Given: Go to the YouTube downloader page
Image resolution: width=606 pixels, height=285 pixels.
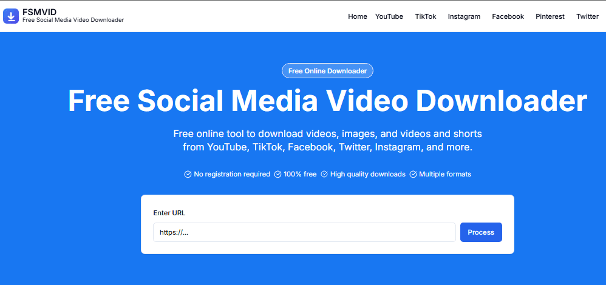Looking at the screenshot, I should coord(389,16).
